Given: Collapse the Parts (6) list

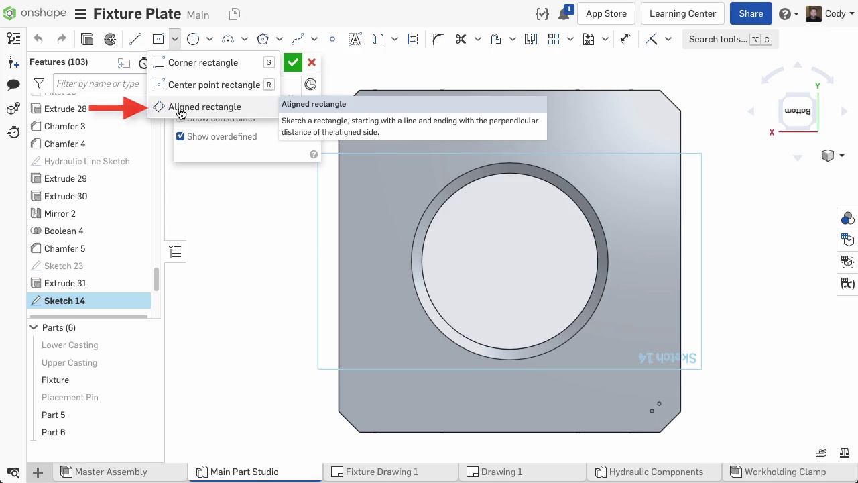Looking at the screenshot, I should pyautogui.click(x=34, y=327).
